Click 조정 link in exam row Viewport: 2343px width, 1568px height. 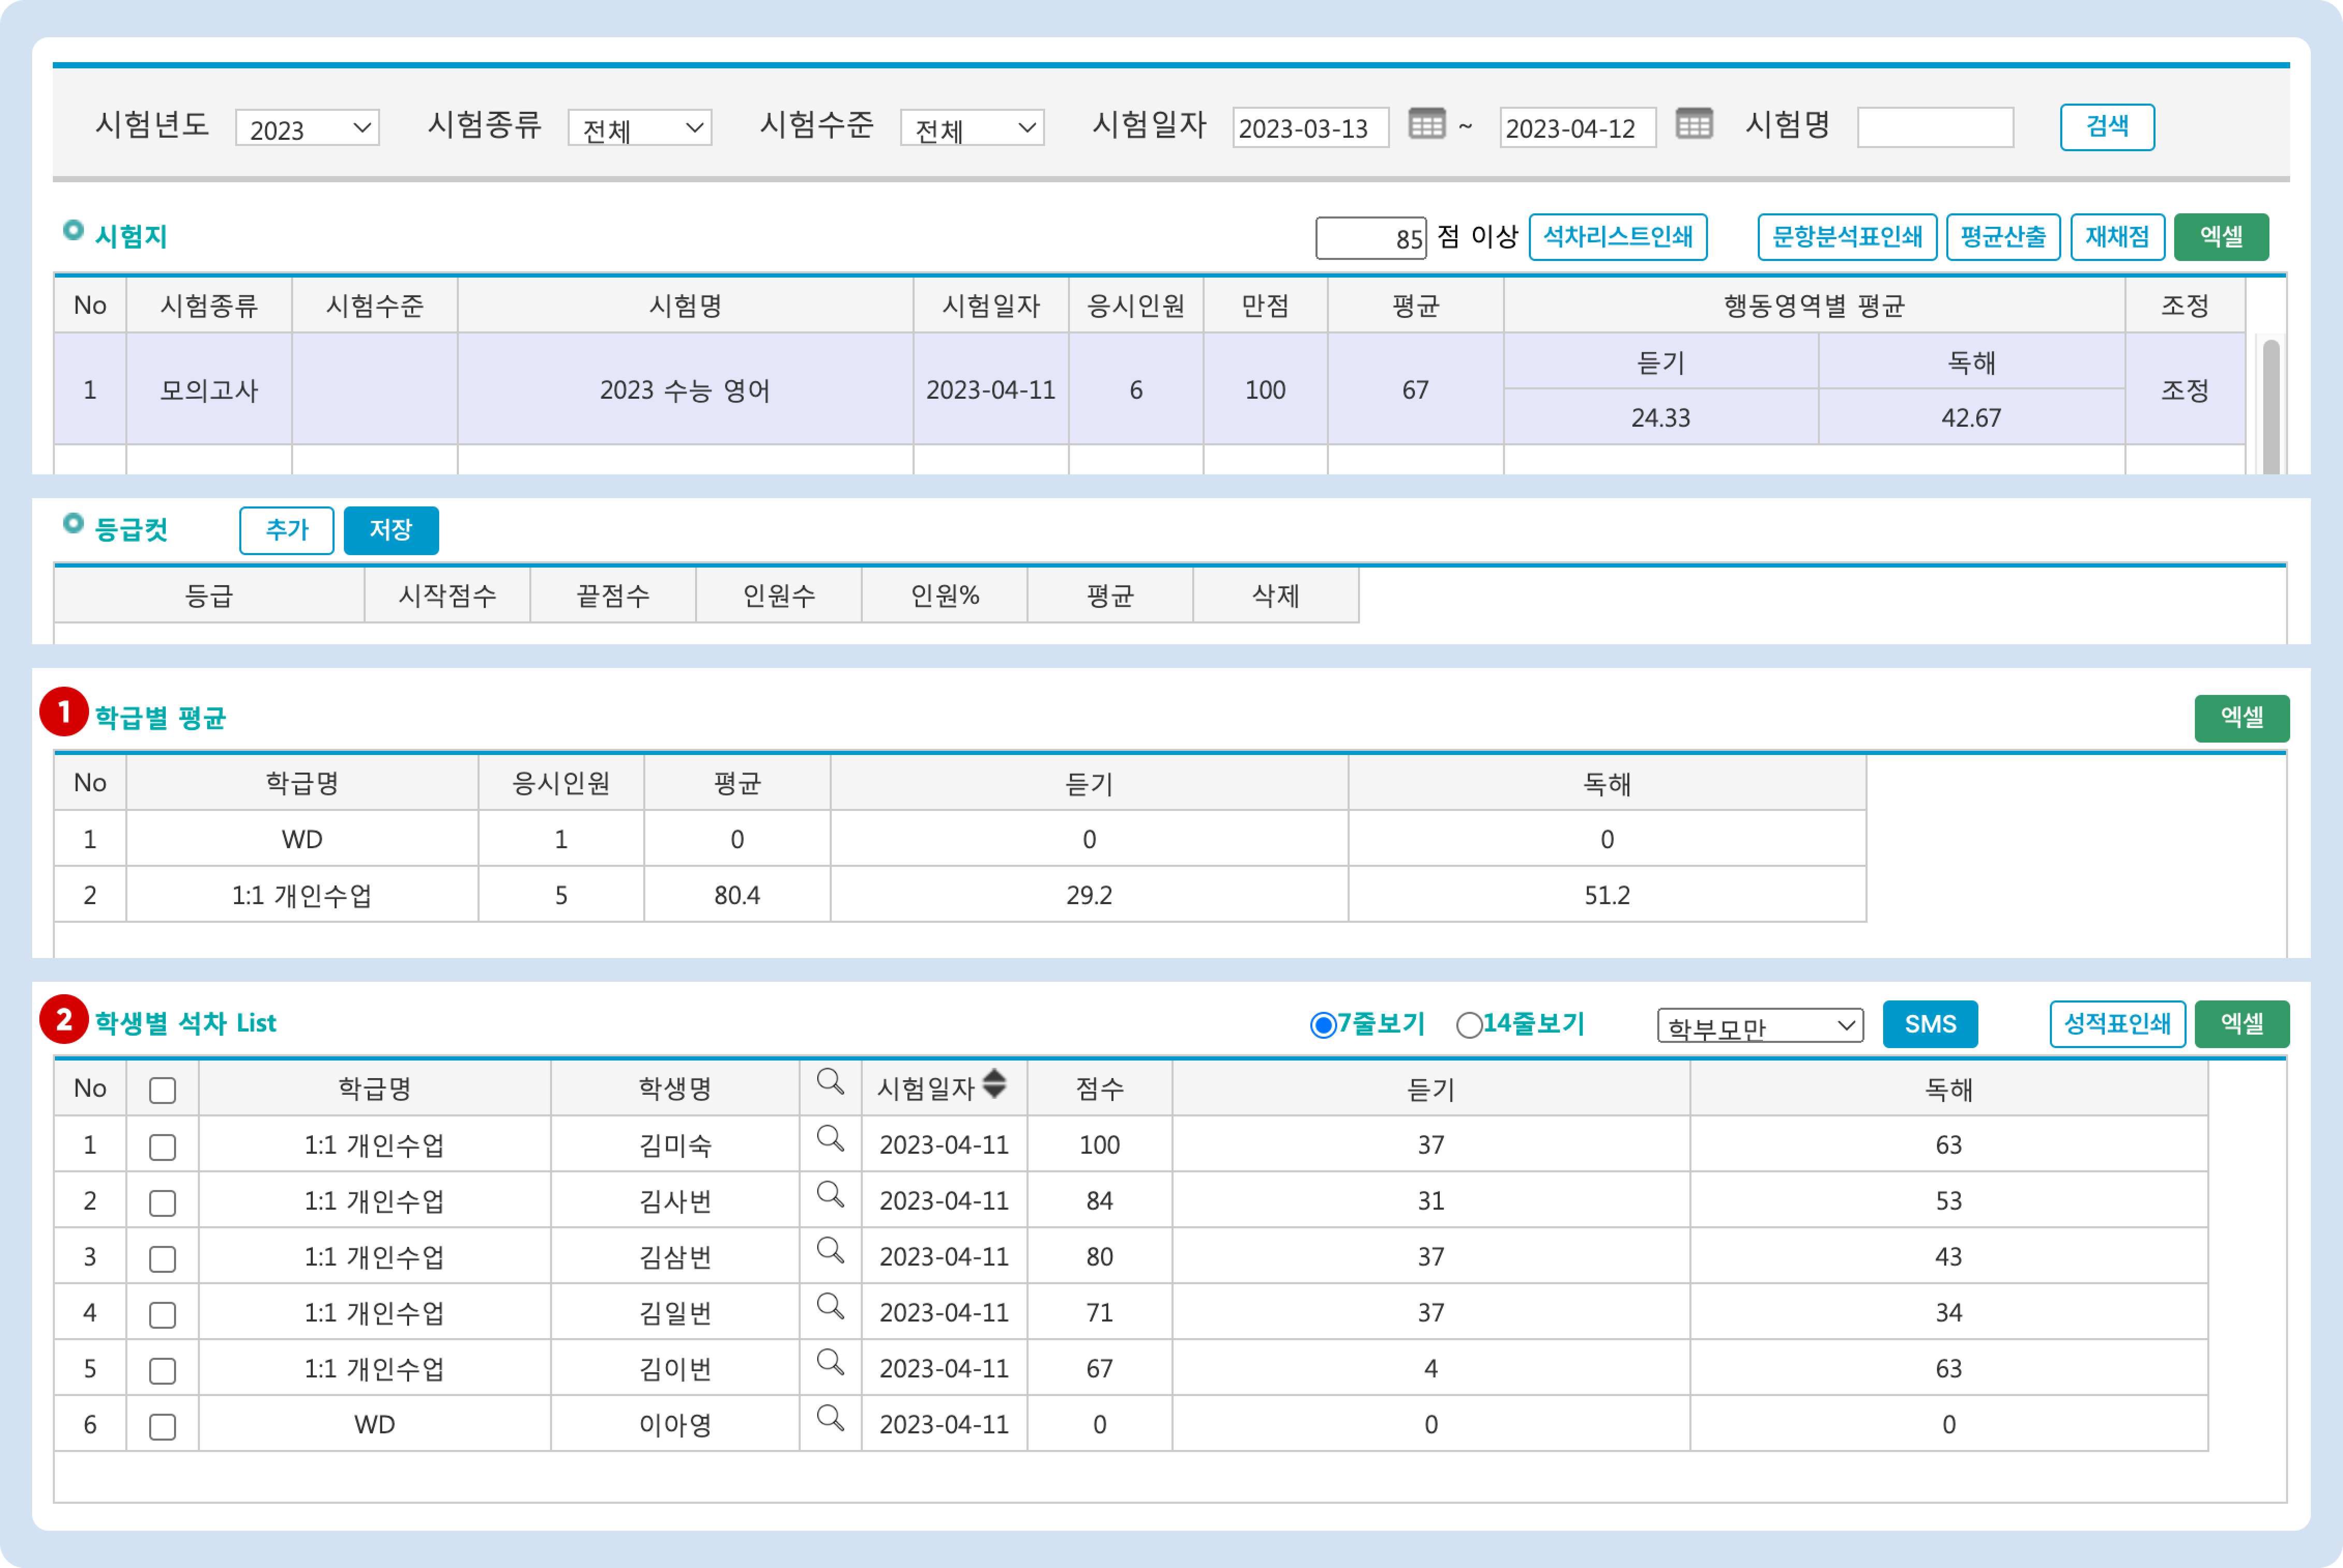point(2184,390)
